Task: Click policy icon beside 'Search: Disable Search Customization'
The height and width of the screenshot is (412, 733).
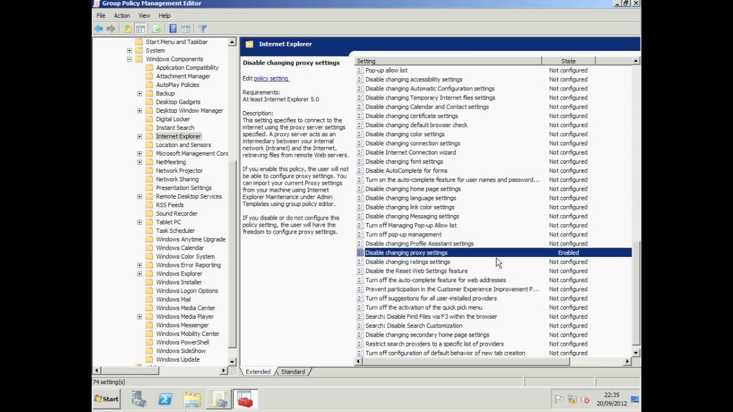Action: click(360, 326)
